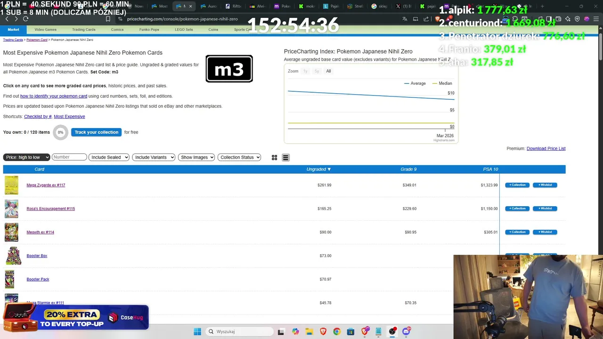Open the Collection Status dropdown
603x339 pixels.
[x=239, y=157]
